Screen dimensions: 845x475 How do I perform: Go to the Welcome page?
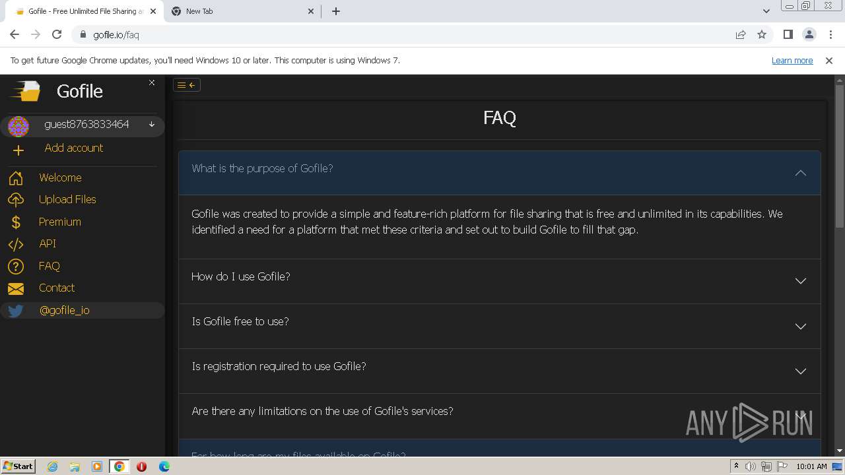(x=60, y=177)
